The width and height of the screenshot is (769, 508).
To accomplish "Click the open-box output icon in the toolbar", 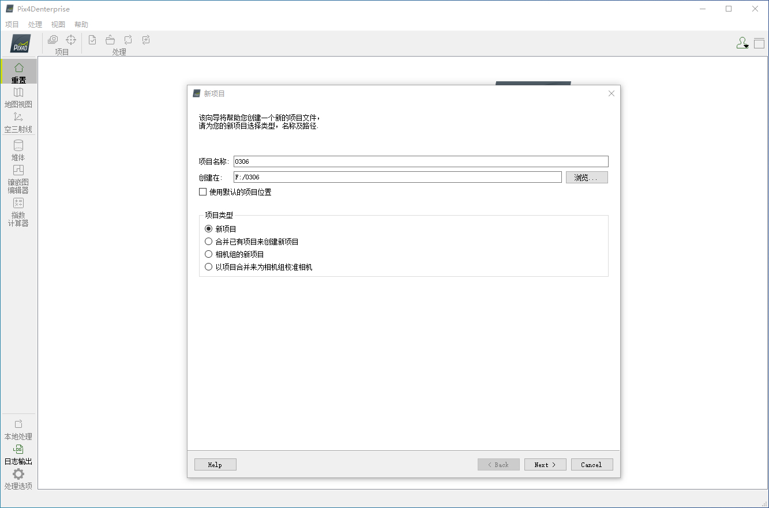I will click(110, 39).
